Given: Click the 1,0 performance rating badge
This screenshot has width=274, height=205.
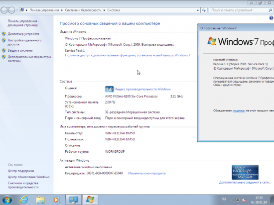Looking at the screenshot, I should (109, 89).
